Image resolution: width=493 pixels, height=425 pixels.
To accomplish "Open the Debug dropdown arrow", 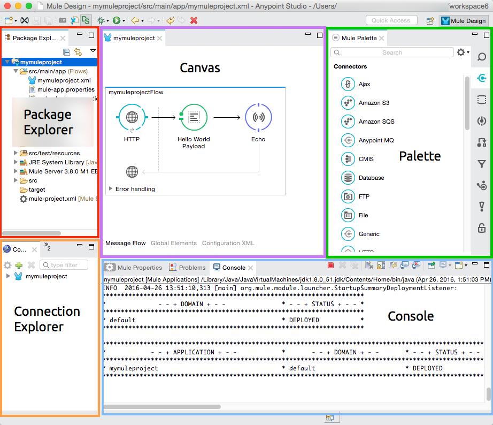I will click(108, 21).
